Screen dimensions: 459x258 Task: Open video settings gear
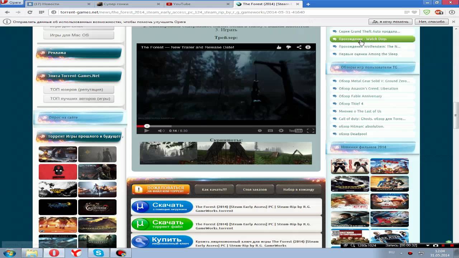click(281, 131)
